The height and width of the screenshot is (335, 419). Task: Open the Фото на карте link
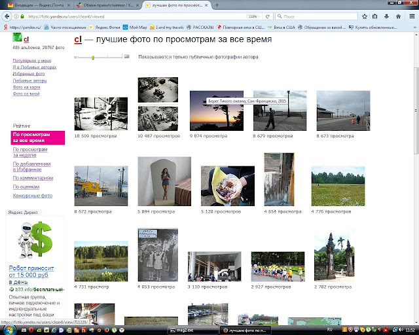(x=26, y=87)
